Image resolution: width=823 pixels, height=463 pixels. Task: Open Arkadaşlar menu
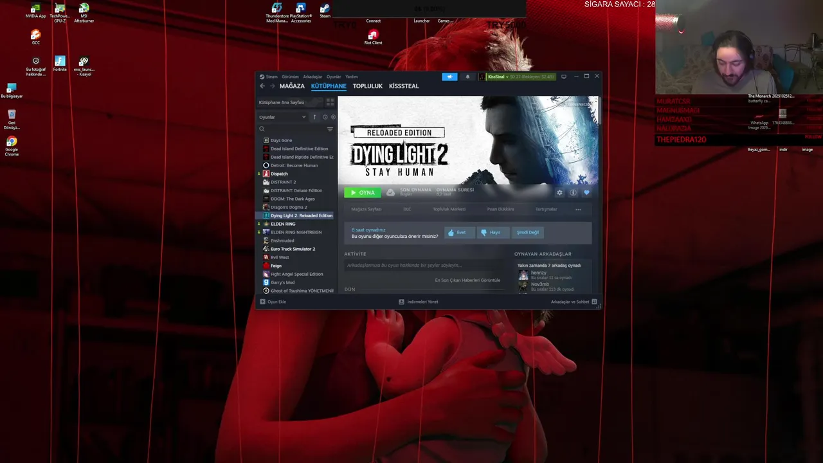coord(312,77)
